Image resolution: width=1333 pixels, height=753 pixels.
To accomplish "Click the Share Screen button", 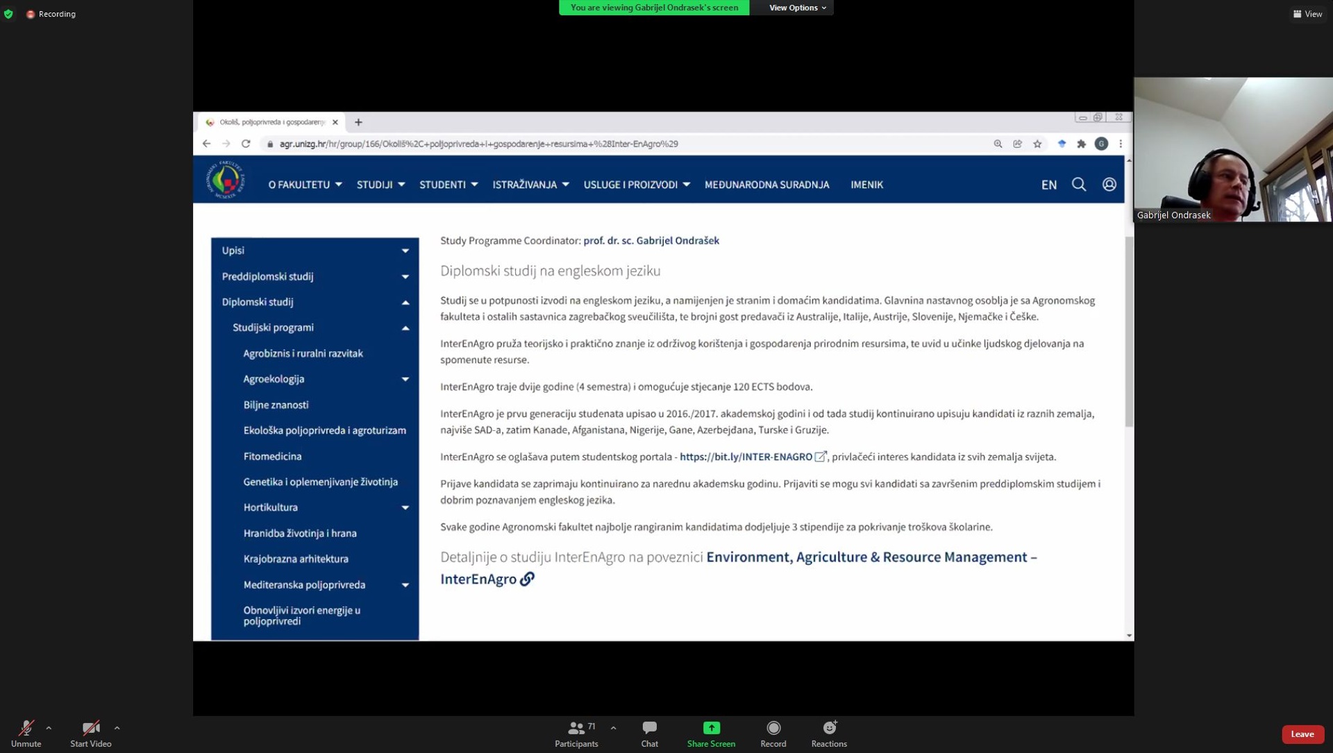I will 711,733.
